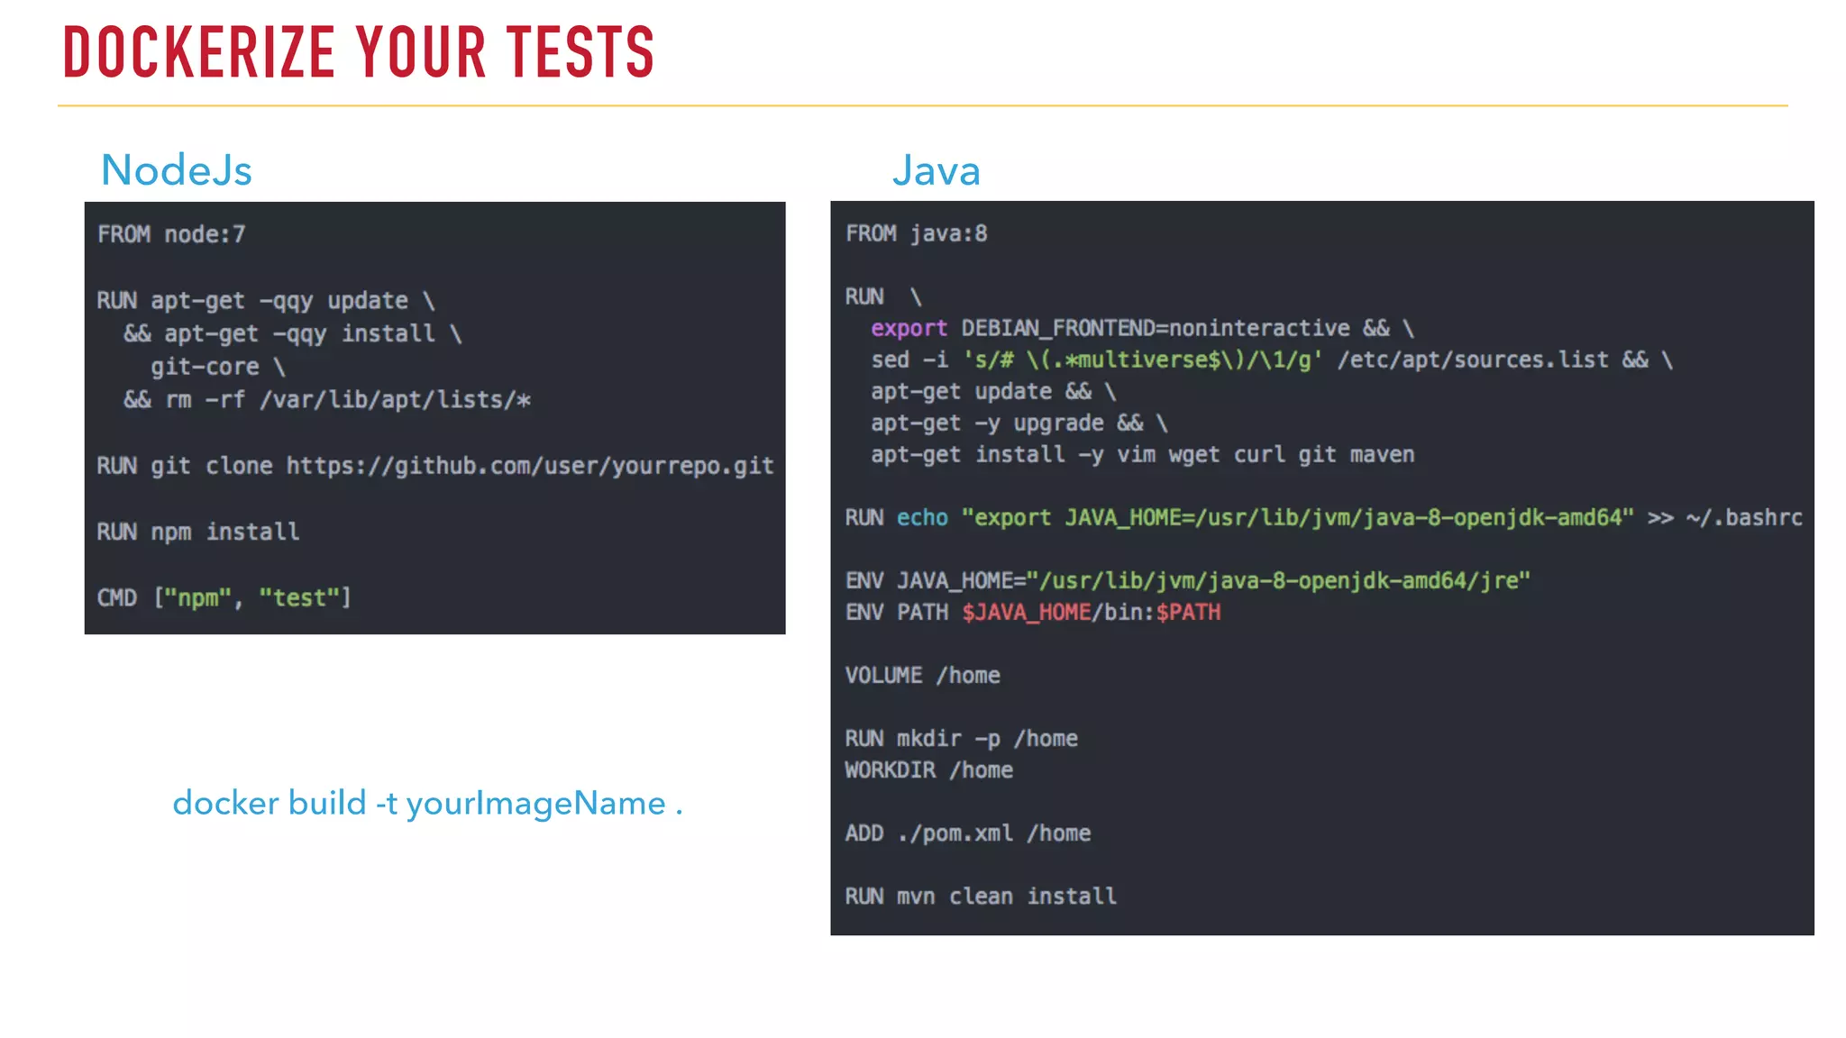Click the 'WORKDIR /home' line
Image resolution: width=1846 pixels, height=1038 pixels.
pyautogui.click(x=929, y=769)
